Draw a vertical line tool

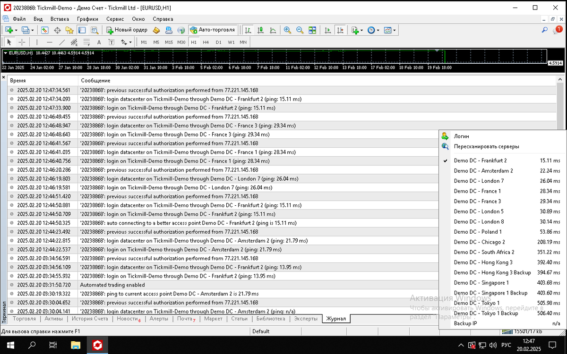(x=37, y=42)
